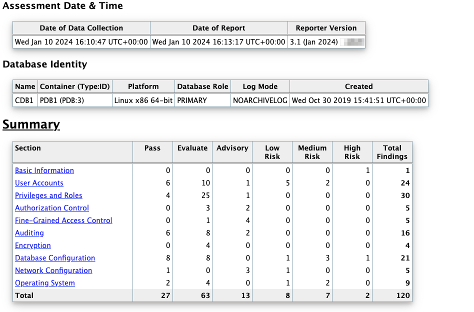Open the Authorization Control link
The image size is (474, 312).
(52, 208)
